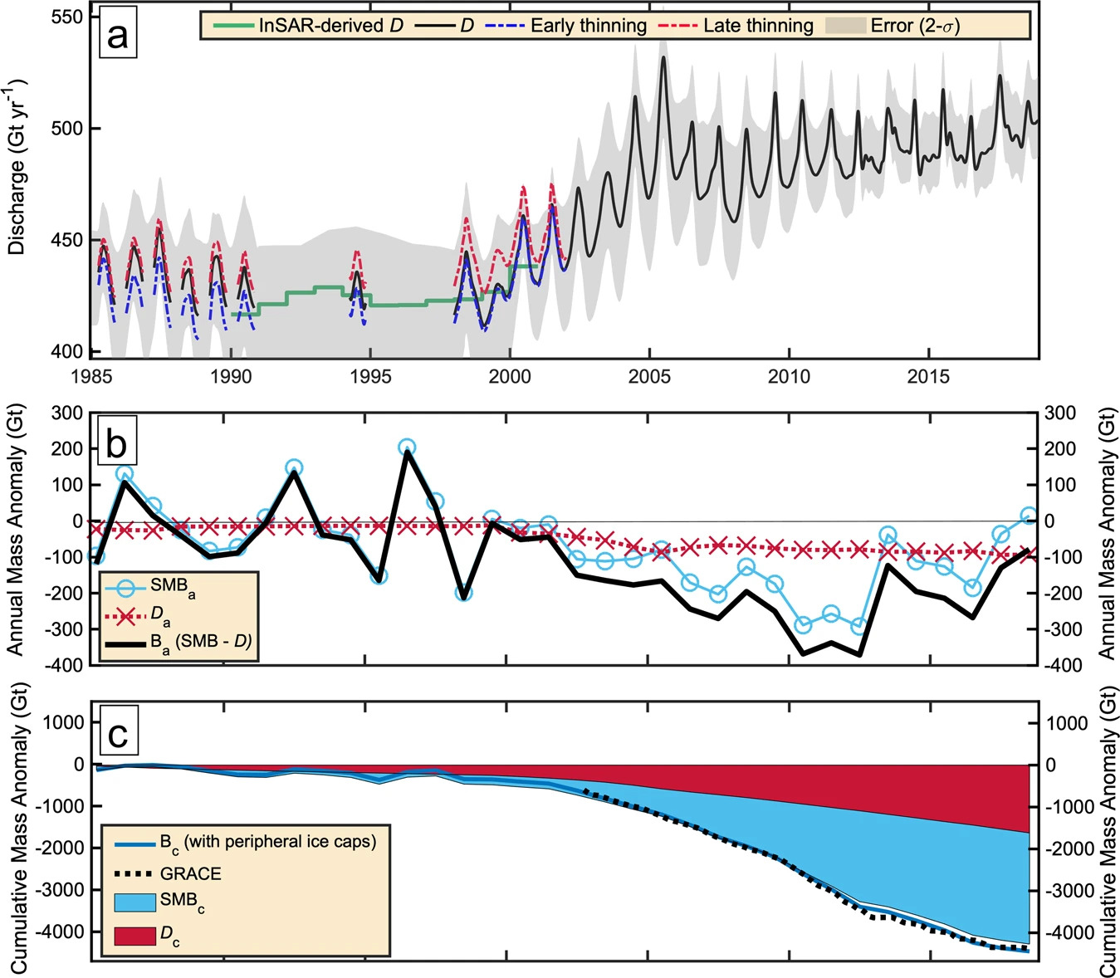The width and height of the screenshot is (1120, 978).
Task: Click the gray Error (2-σ) legend swatch
Action: 845,26
